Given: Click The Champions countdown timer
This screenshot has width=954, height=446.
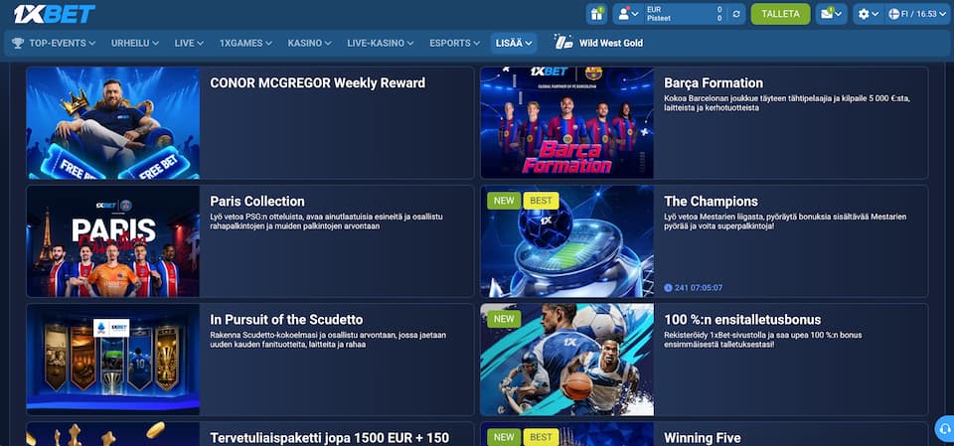Looking at the screenshot, I should 694,288.
